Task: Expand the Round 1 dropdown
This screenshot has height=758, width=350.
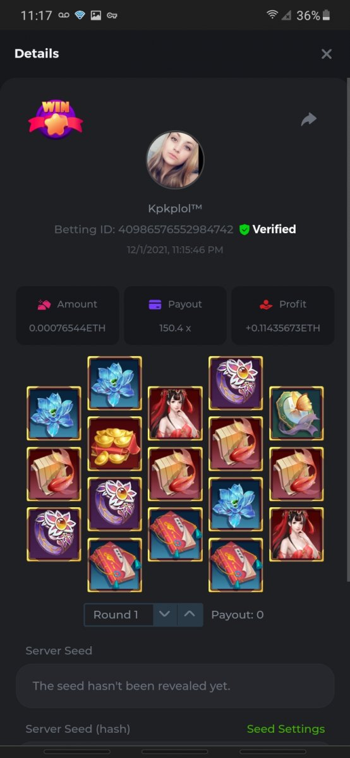Action: [x=119, y=615]
